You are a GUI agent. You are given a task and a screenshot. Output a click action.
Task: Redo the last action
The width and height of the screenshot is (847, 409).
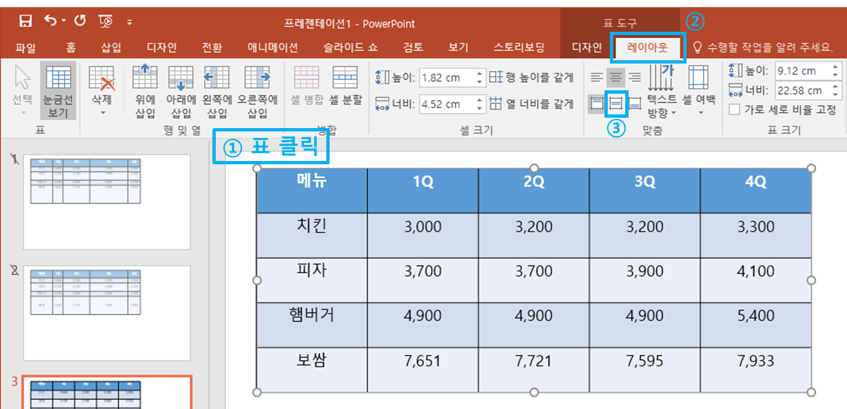tap(80, 21)
